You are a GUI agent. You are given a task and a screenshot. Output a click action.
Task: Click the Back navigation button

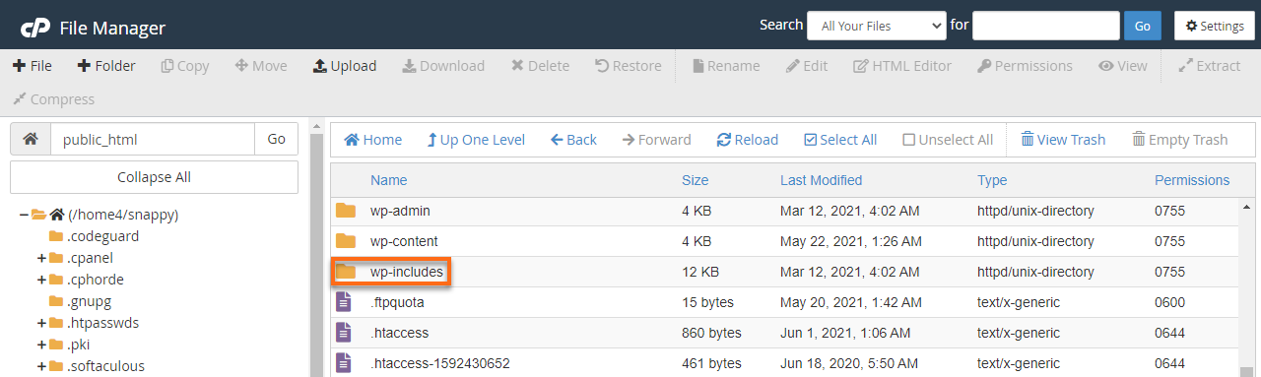click(x=573, y=140)
